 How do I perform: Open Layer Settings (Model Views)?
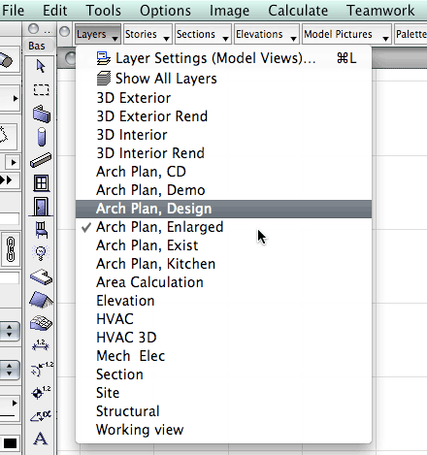[x=223, y=58]
